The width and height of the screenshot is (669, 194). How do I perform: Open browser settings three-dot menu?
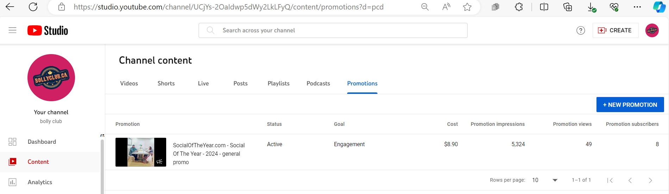pyautogui.click(x=637, y=7)
